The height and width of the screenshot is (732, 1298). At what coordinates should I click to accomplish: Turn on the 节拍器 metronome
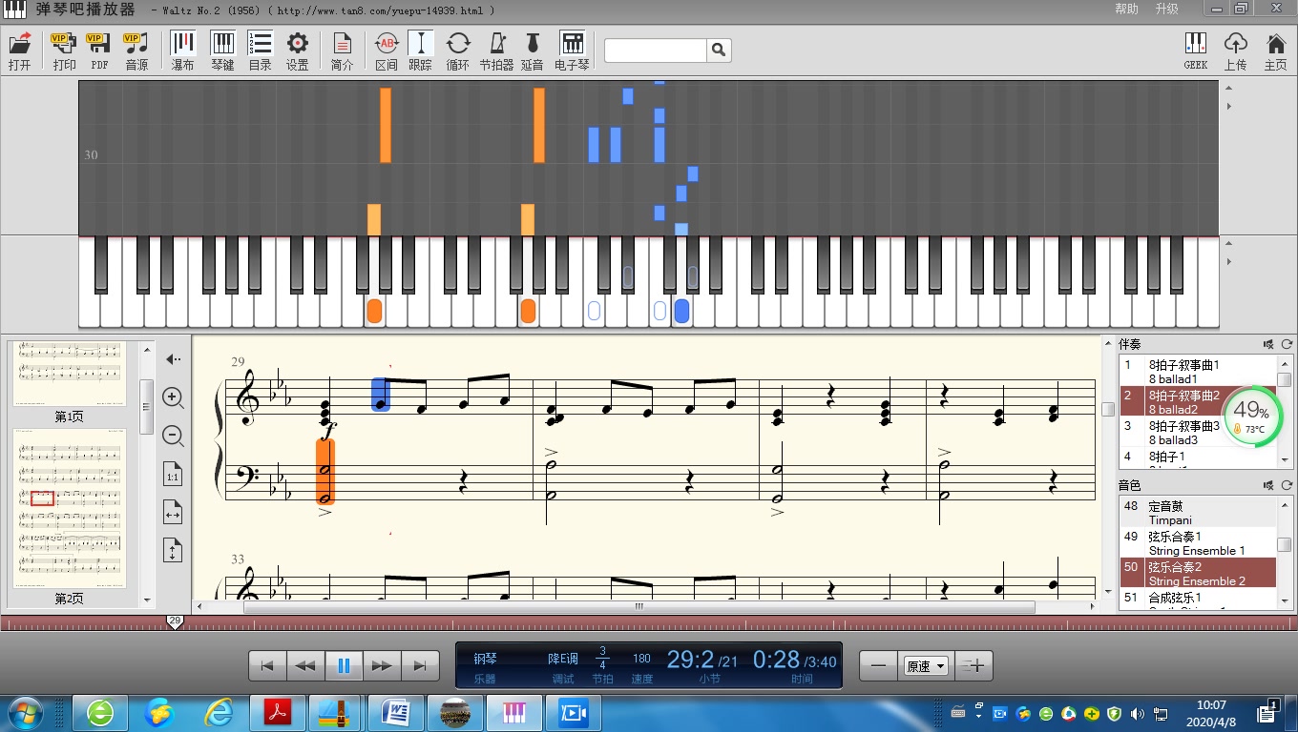pyautogui.click(x=496, y=51)
